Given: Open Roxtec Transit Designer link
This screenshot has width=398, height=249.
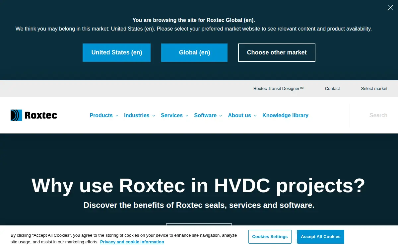Looking at the screenshot, I should 279,89.
